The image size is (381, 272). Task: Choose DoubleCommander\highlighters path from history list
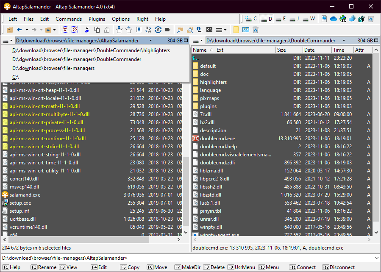point(91,50)
